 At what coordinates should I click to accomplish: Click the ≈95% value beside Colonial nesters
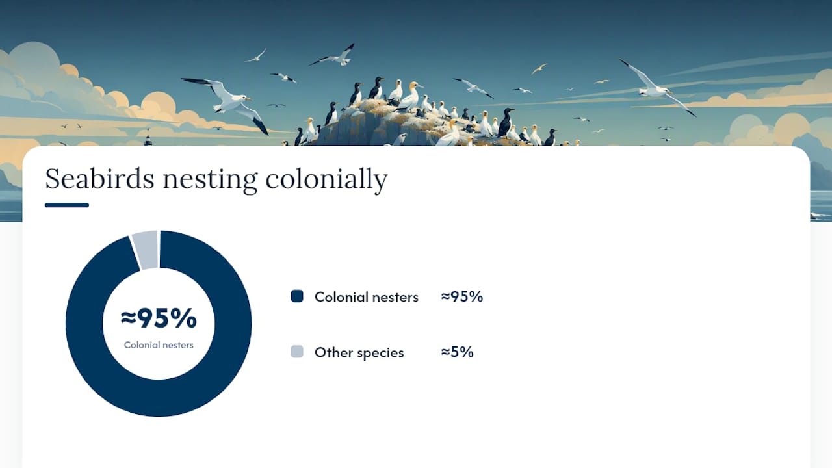tap(462, 296)
